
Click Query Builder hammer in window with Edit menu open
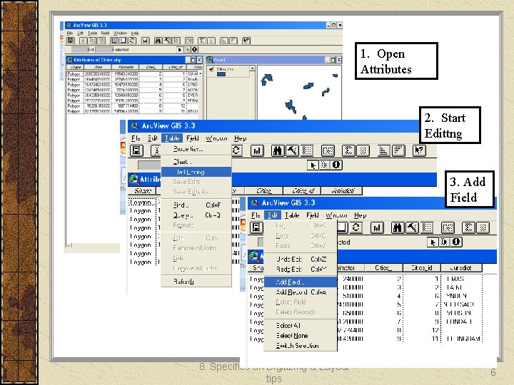[x=412, y=227]
